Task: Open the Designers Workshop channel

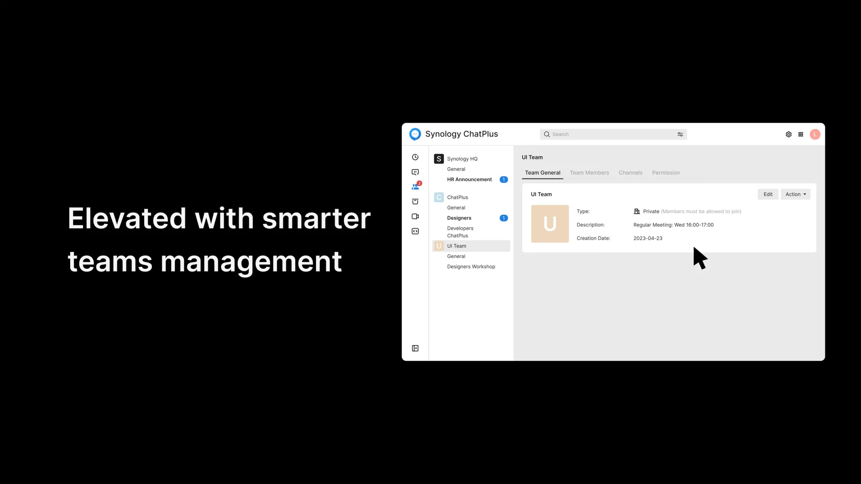Action: coord(471,267)
